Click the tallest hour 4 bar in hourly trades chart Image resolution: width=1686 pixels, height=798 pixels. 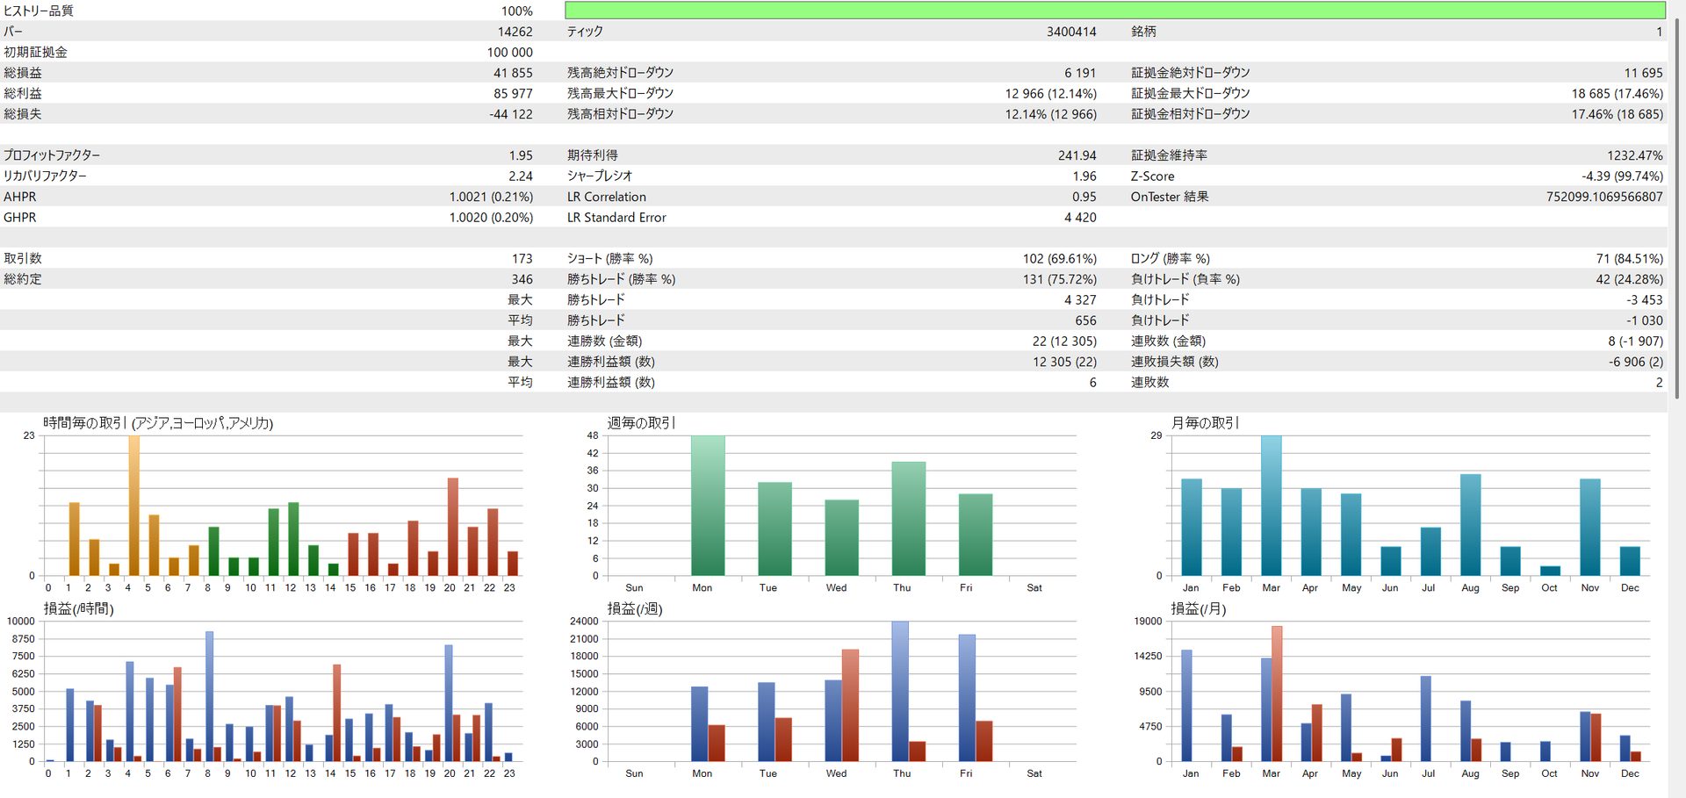[134, 506]
